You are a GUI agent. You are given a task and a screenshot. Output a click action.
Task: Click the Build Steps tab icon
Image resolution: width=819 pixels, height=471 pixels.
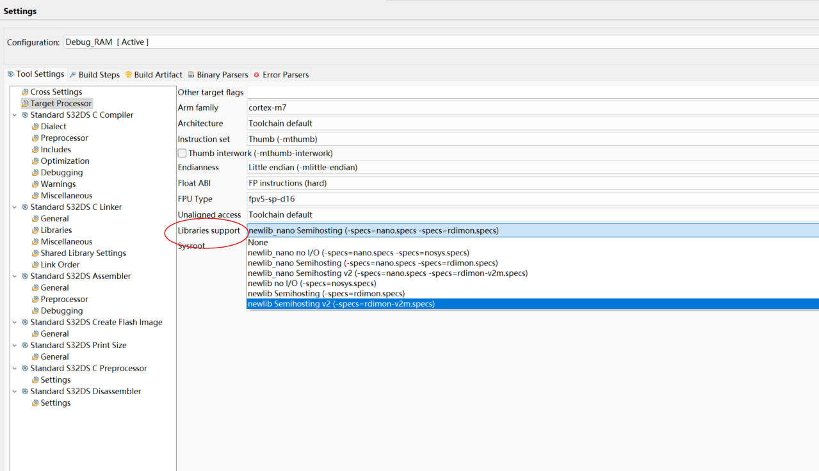point(73,75)
